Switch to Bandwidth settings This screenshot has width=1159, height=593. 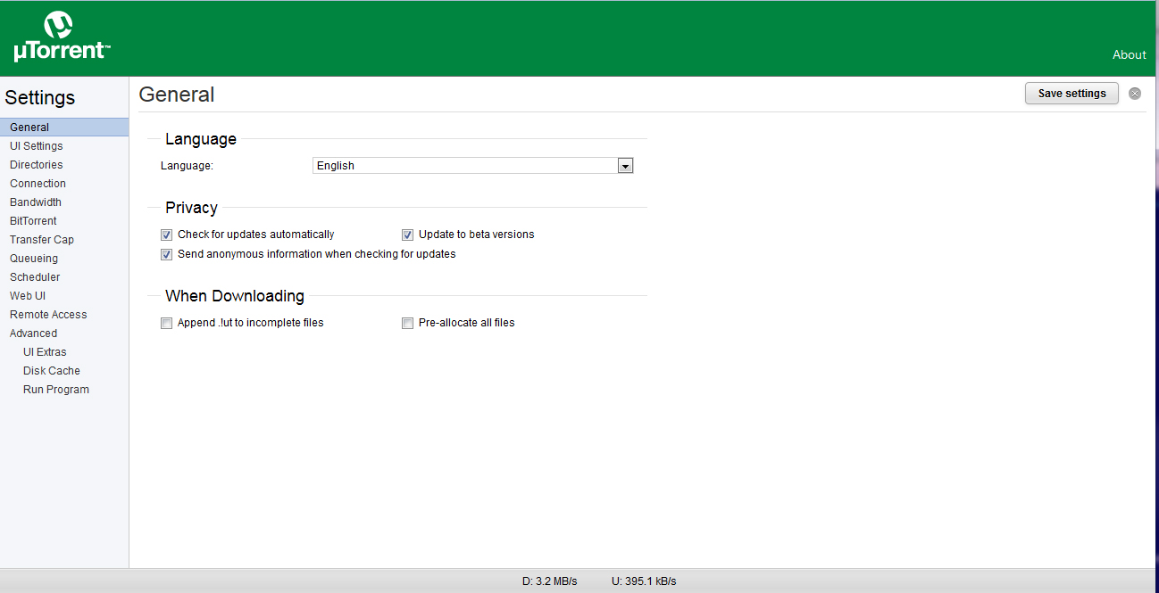(36, 202)
